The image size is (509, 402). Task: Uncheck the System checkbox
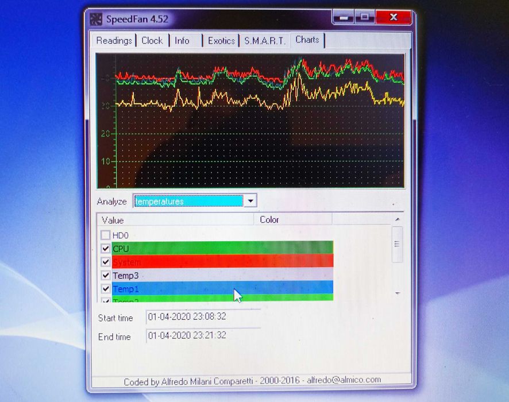tap(106, 262)
